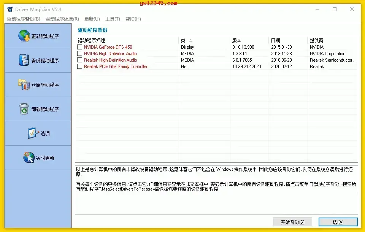
Task: Click version 1.3.30.1
Action: tap(240, 54)
